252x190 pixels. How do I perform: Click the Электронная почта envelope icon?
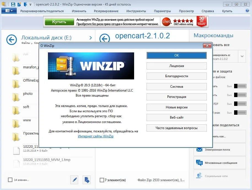pyautogui.click(x=199, y=150)
